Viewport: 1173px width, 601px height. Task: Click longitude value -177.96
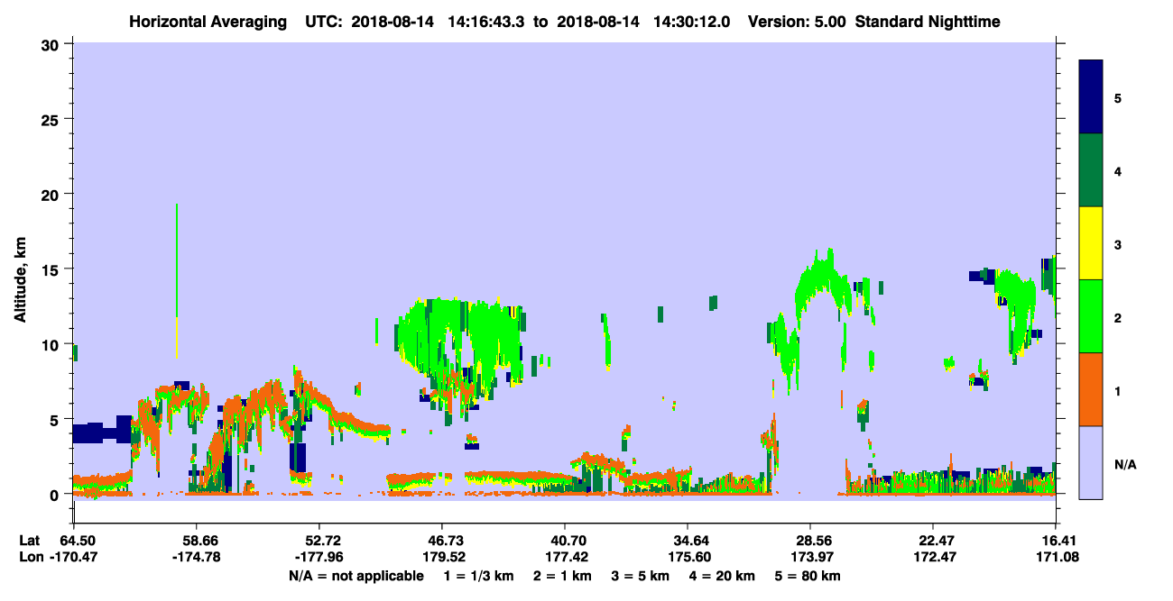point(319,558)
